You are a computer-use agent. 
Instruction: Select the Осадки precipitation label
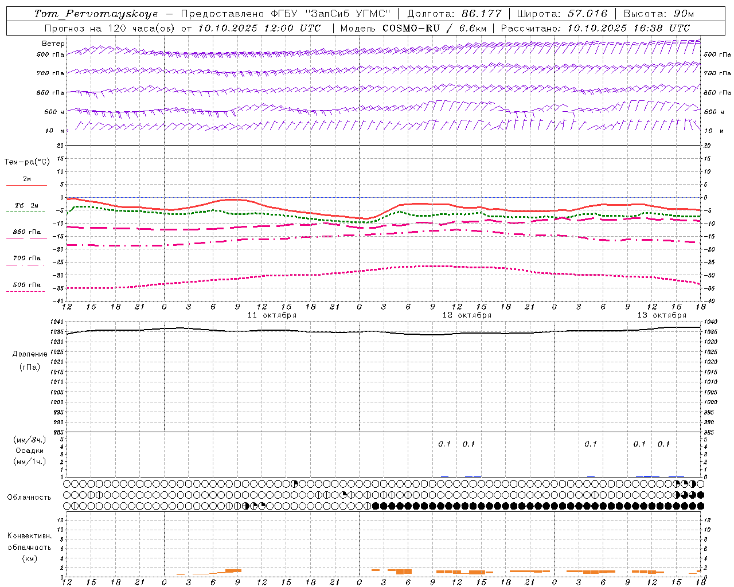click(30, 451)
